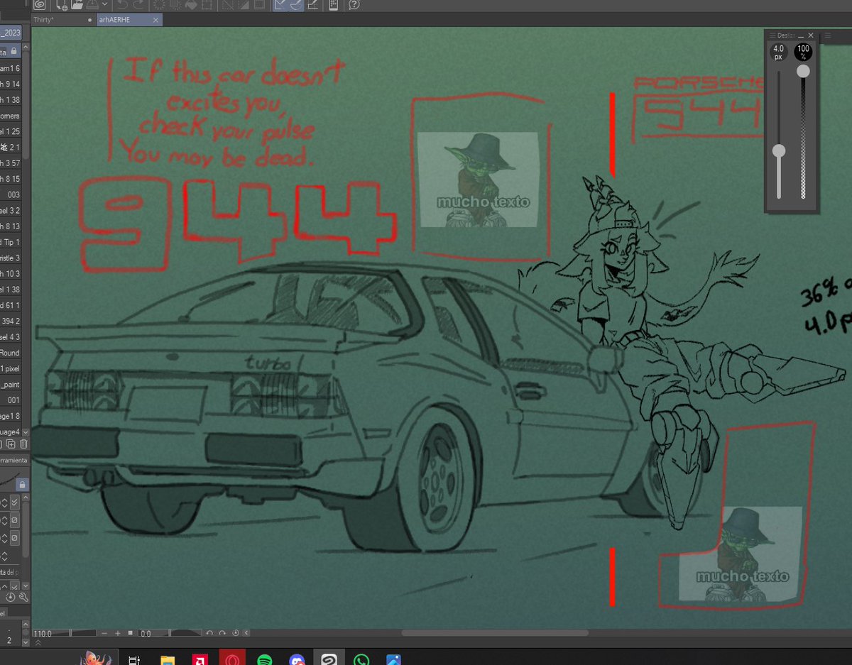Select the 'ristle 3' sub tool entry
Screen dimensions: 852x665
[x=11, y=258]
